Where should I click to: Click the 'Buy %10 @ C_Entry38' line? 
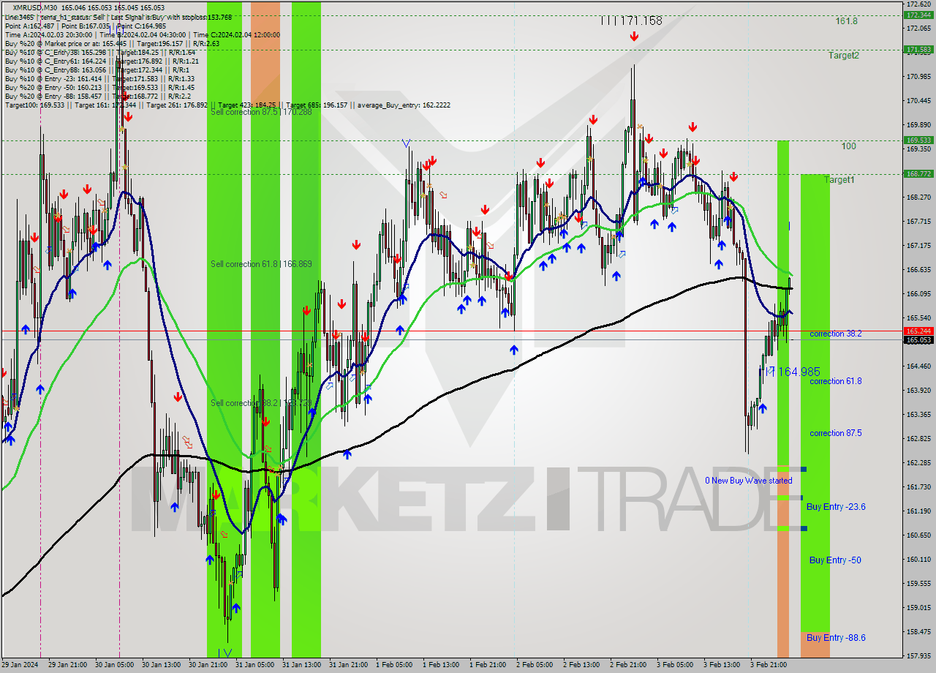point(99,52)
